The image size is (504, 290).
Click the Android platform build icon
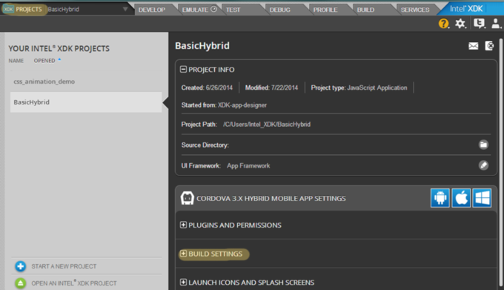[x=440, y=198]
